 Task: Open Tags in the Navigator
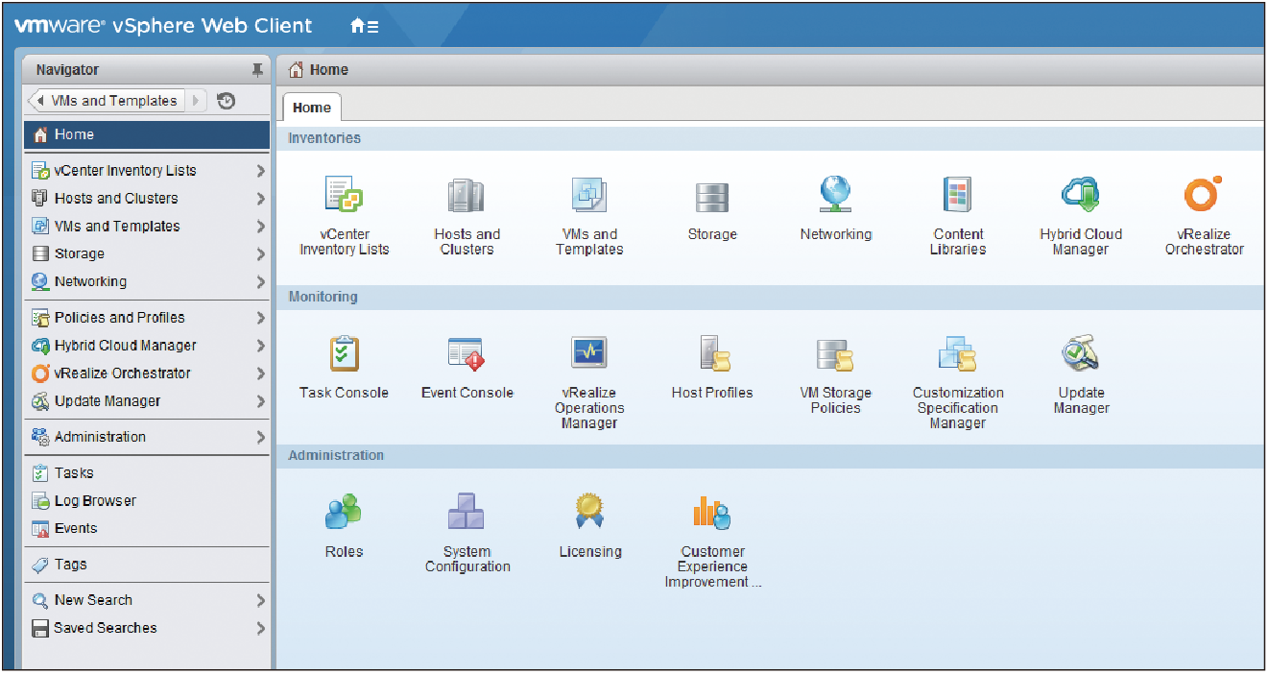[146, 565]
